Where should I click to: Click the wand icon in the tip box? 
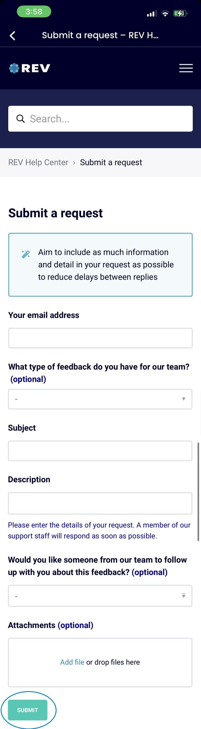point(26,253)
